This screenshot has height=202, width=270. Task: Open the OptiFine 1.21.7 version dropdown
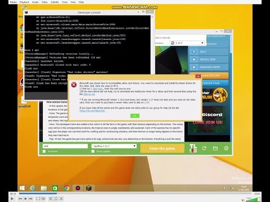tap(114, 146)
